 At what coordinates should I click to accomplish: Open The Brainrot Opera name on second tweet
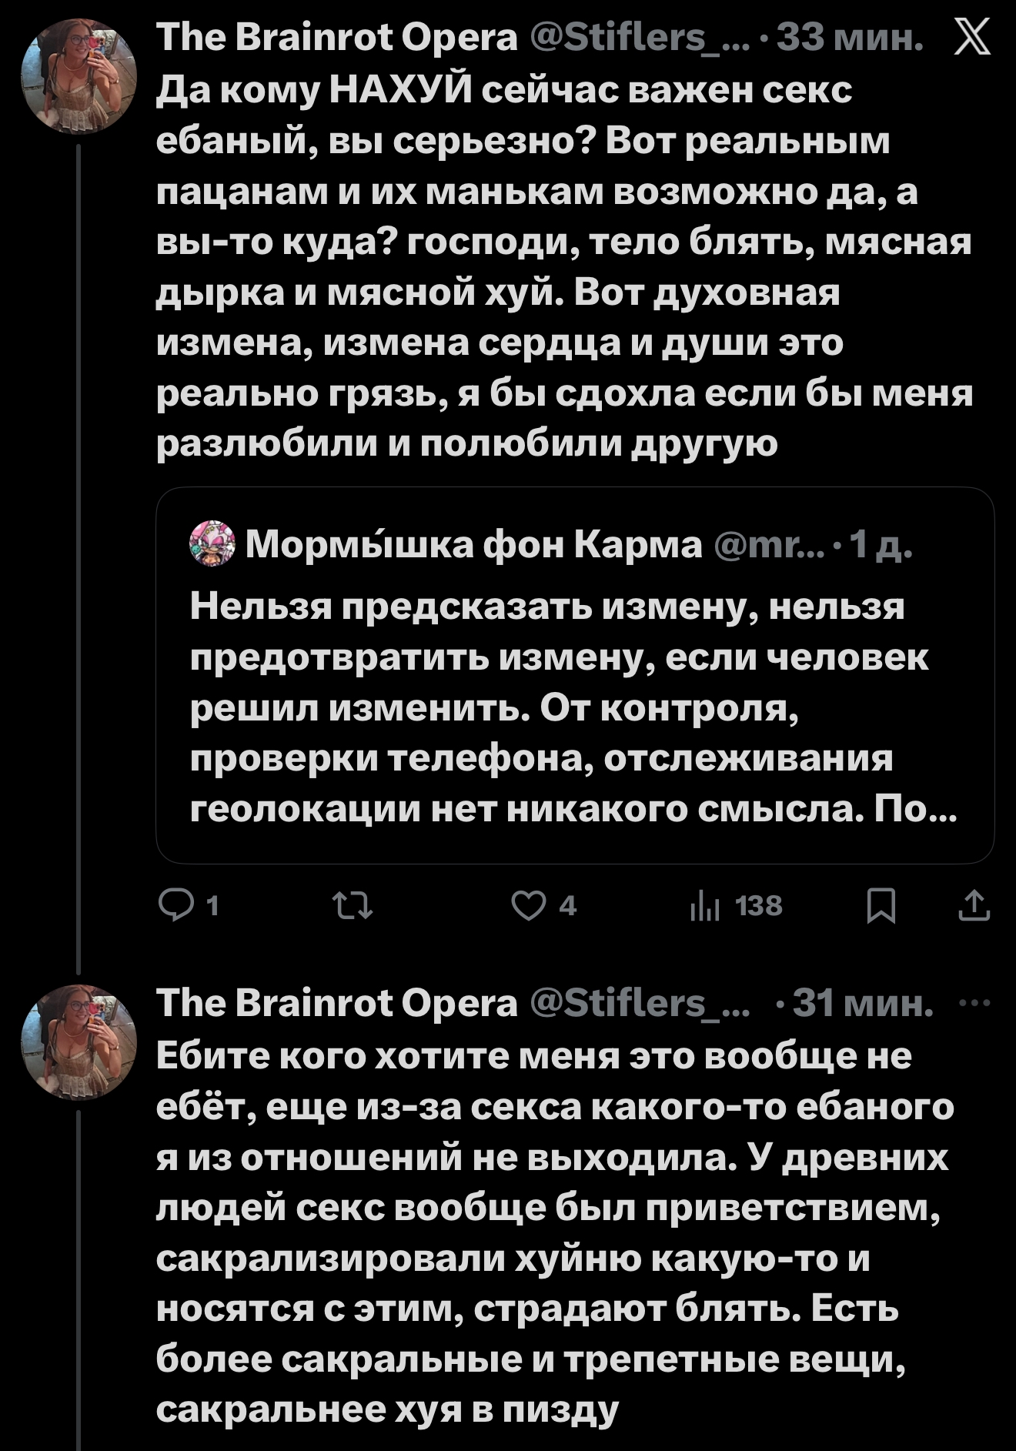pos(336,1004)
